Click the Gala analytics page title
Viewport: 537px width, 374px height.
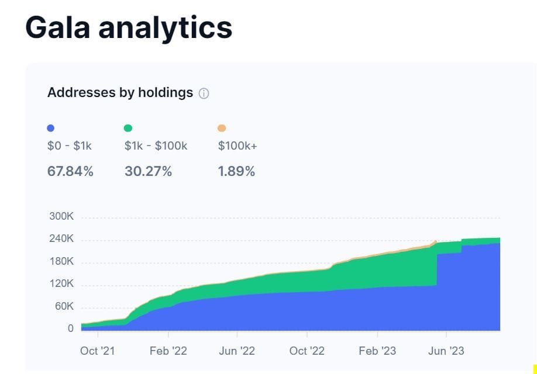(x=129, y=27)
